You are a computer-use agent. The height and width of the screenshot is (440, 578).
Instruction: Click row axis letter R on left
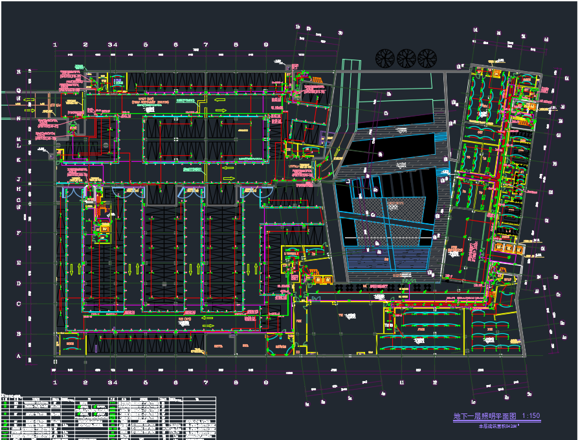pyautogui.click(x=19, y=72)
